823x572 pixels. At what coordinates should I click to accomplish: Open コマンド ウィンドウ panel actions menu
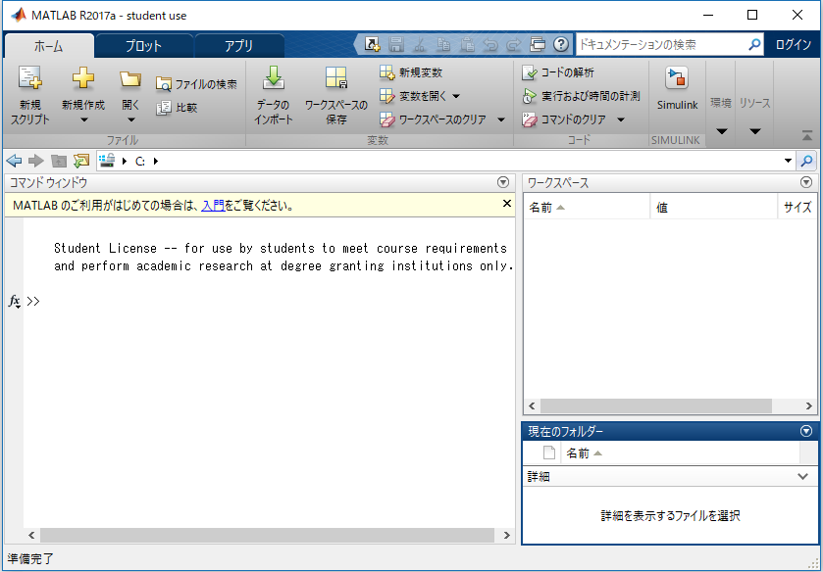(503, 182)
